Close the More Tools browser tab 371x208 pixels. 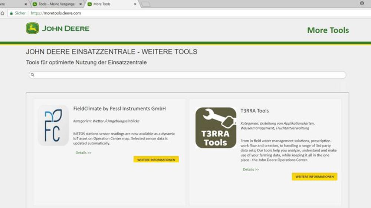(135, 4)
